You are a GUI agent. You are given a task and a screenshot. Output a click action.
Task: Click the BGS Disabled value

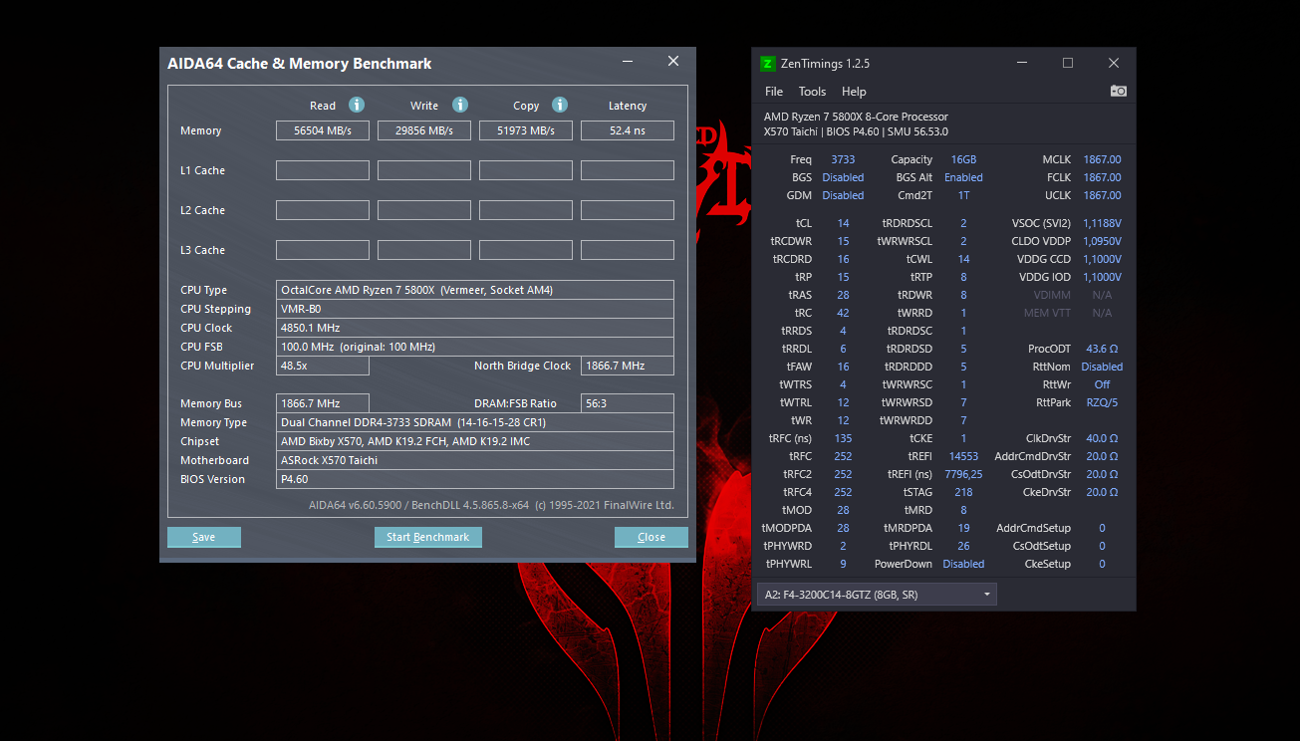pos(843,177)
